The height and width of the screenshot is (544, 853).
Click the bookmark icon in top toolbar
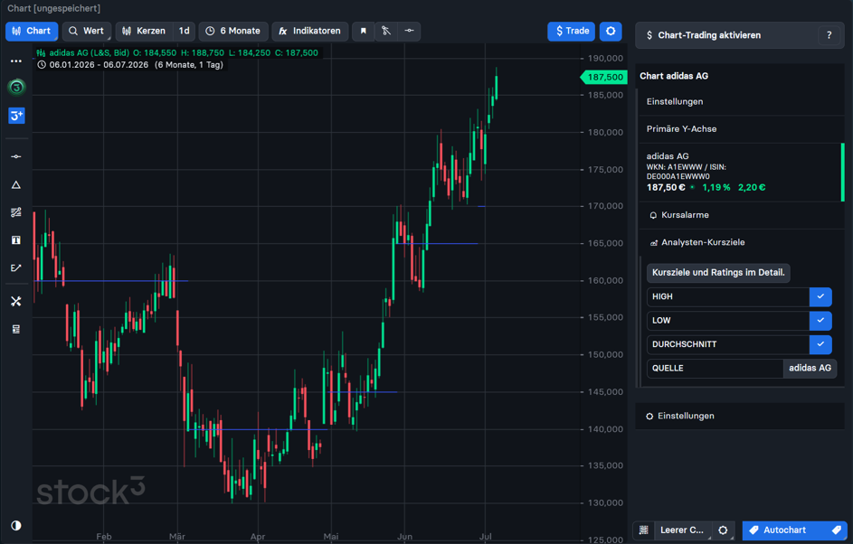click(364, 31)
